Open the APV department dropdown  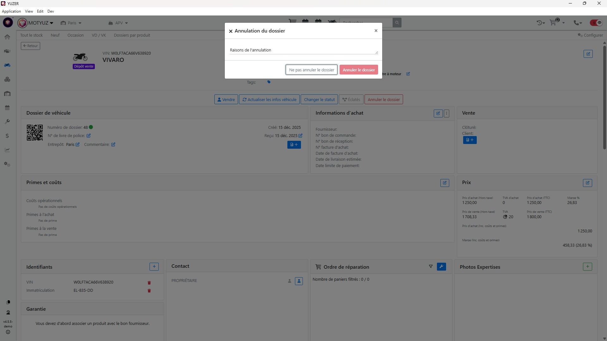[x=118, y=23]
